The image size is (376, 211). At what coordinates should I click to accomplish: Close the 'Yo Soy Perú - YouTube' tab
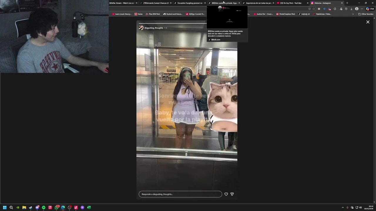point(308,3)
